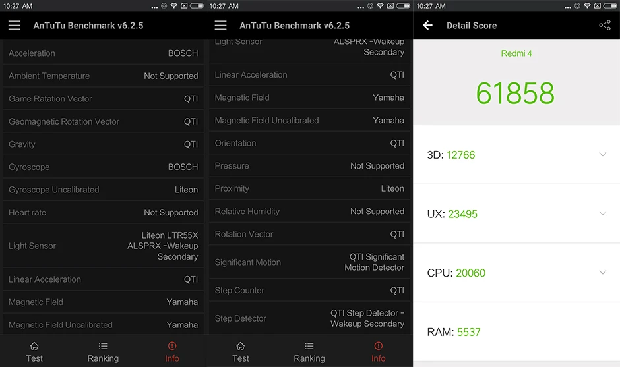Select Magnetic Field Uncalibrated in left screen
The width and height of the screenshot is (620, 367).
(103, 325)
